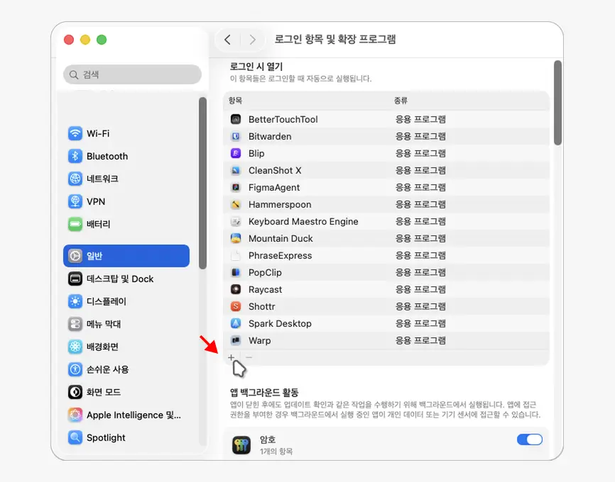Select the 일반 gear icon
Viewport: 615px width, 482px height.
75,256
